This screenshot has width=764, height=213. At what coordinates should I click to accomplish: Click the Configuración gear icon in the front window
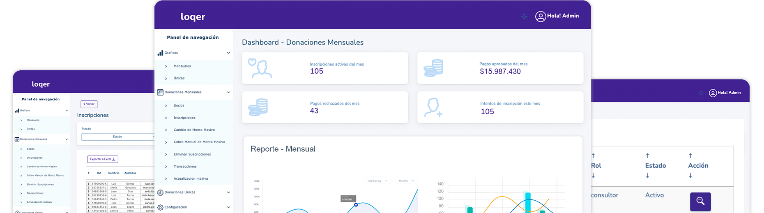160,208
